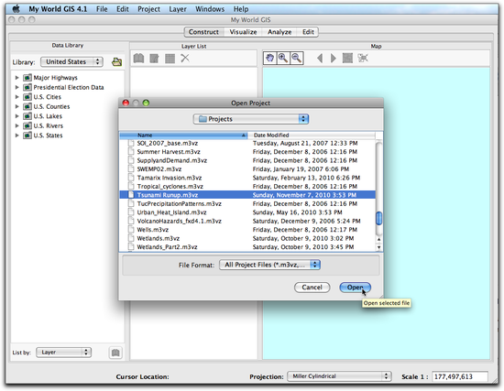504x391 pixels.
Task: Sort files by Date Modified column
Action: tap(312, 135)
